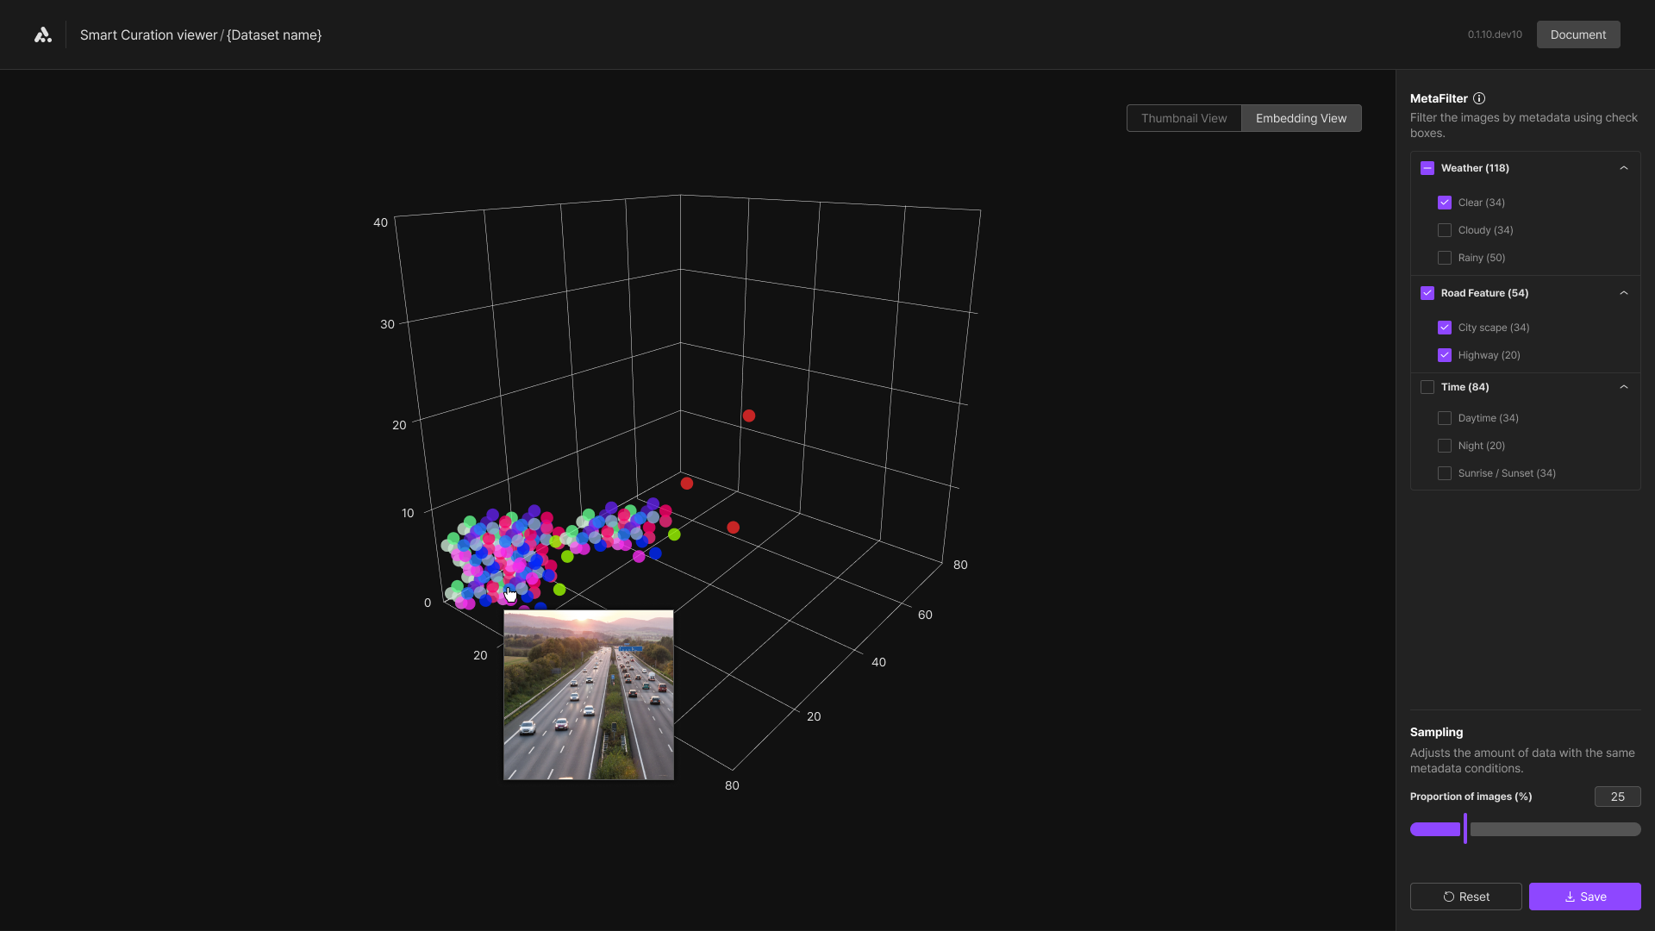Image resolution: width=1655 pixels, height=931 pixels.
Task: Select the Embedding View tab
Action: [1301, 118]
